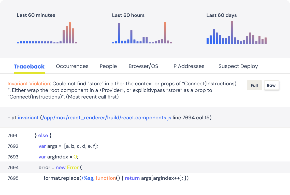290x195 pixels.
Task: Click the Last 60 minutes chart title
Action: (36, 15)
